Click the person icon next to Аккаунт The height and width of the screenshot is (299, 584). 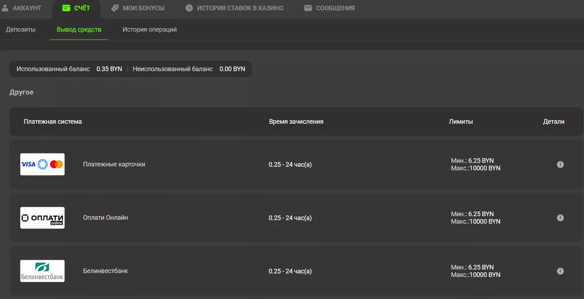coord(5,8)
